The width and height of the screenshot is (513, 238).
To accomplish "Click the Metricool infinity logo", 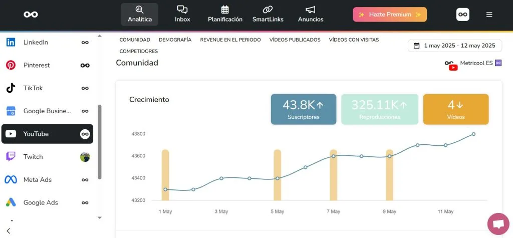I will tap(31, 15).
